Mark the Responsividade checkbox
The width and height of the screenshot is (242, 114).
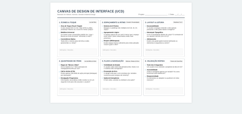tap(146, 76)
